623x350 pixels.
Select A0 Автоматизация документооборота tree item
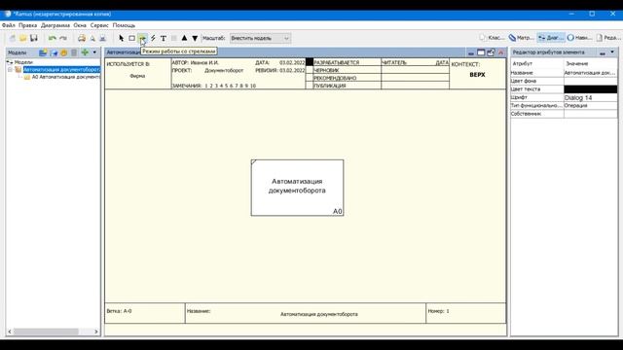coord(66,77)
